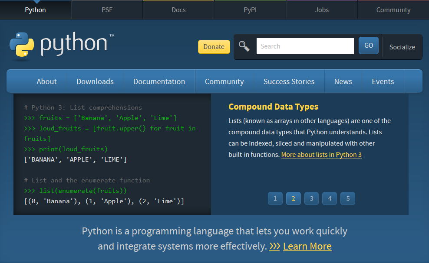Follow the More about lists in Python 3 link
Screen dimensions: 429x263
(x=321, y=155)
